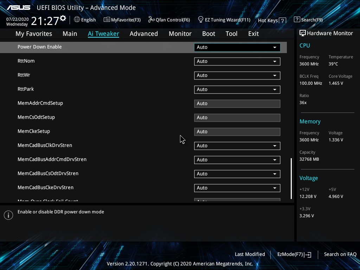Viewport: 360px width, 270px height.
Task: Open MyFavorite(F3) list icon
Action: (107, 20)
